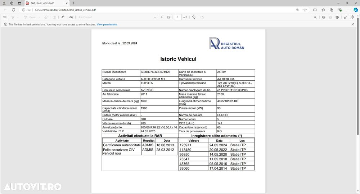Click the View permissions link
The height and width of the screenshot is (194, 360).
coord(107,24)
